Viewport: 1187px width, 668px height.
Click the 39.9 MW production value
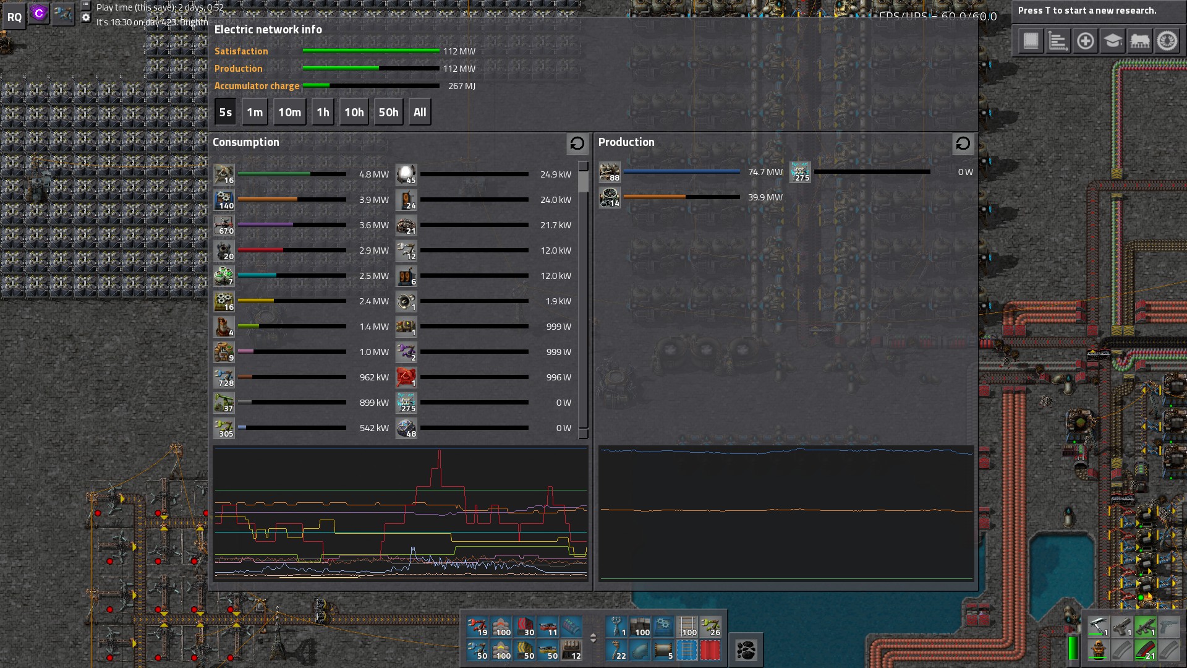pyautogui.click(x=765, y=197)
